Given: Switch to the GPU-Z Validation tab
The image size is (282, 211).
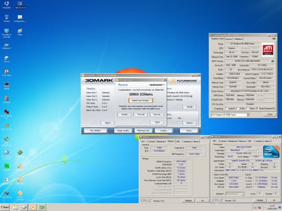Looking at the screenshot, I should coord(238,39).
